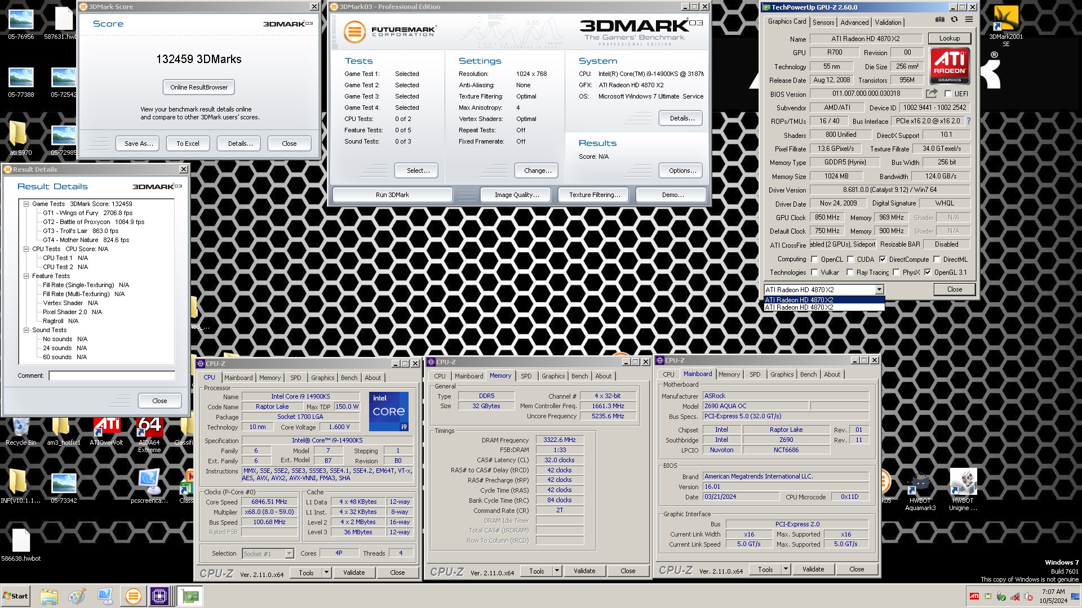This screenshot has height=608, width=1082.
Task: Click the Image Quality... button
Action: click(517, 195)
